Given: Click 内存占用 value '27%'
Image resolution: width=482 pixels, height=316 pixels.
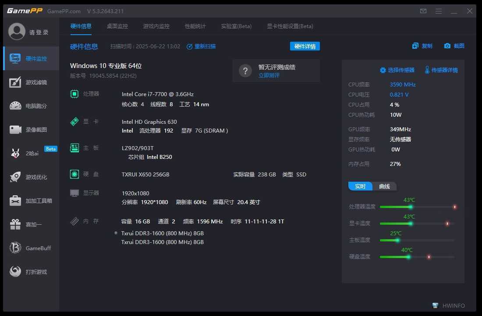Looking at the screenshot, I should [x=395, y=164].
